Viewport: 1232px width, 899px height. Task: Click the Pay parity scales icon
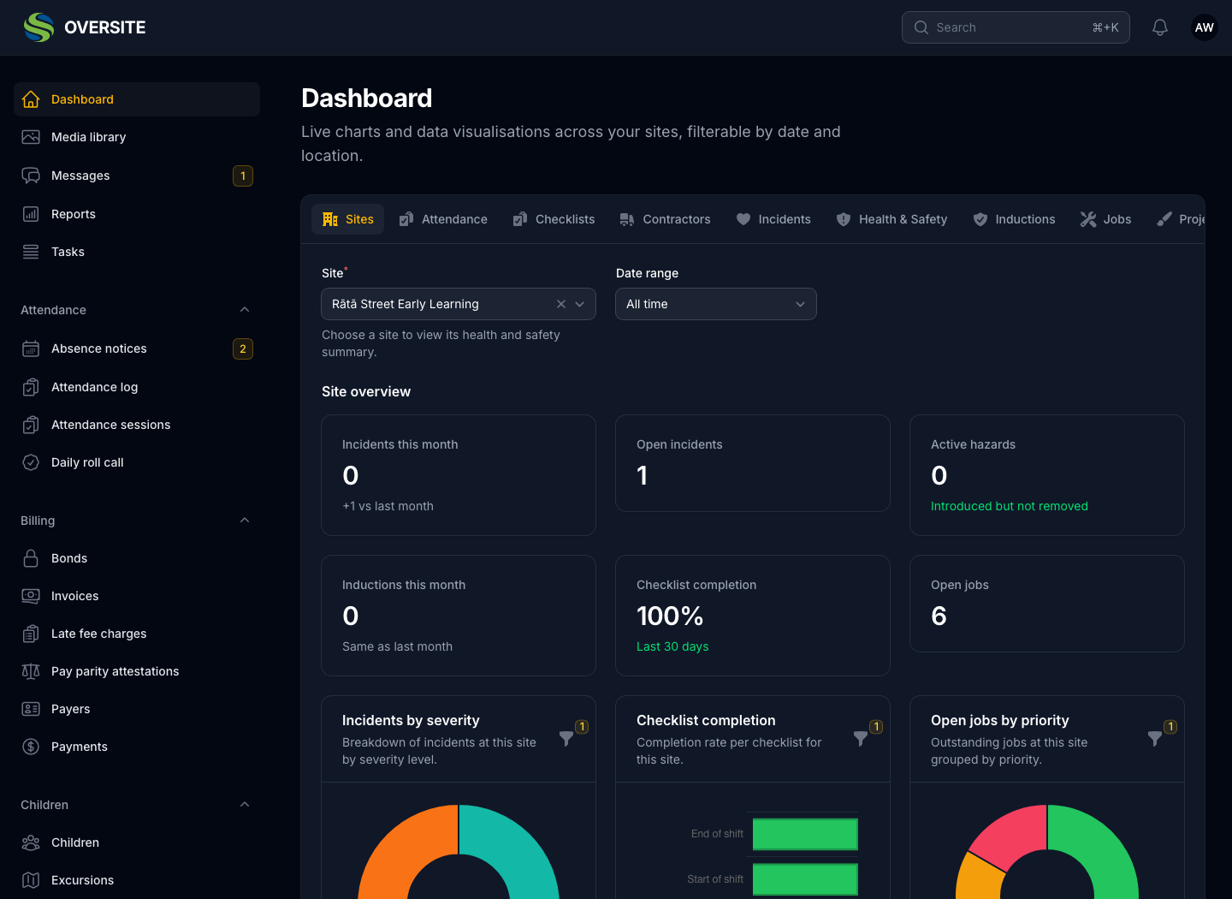tap(31, 671)
